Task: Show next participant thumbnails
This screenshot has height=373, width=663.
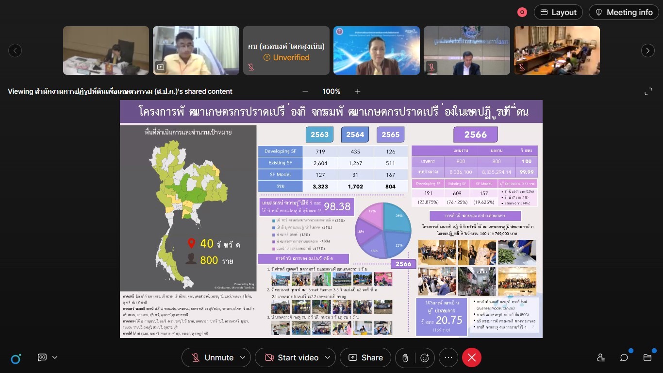Action: coord(648,50)
